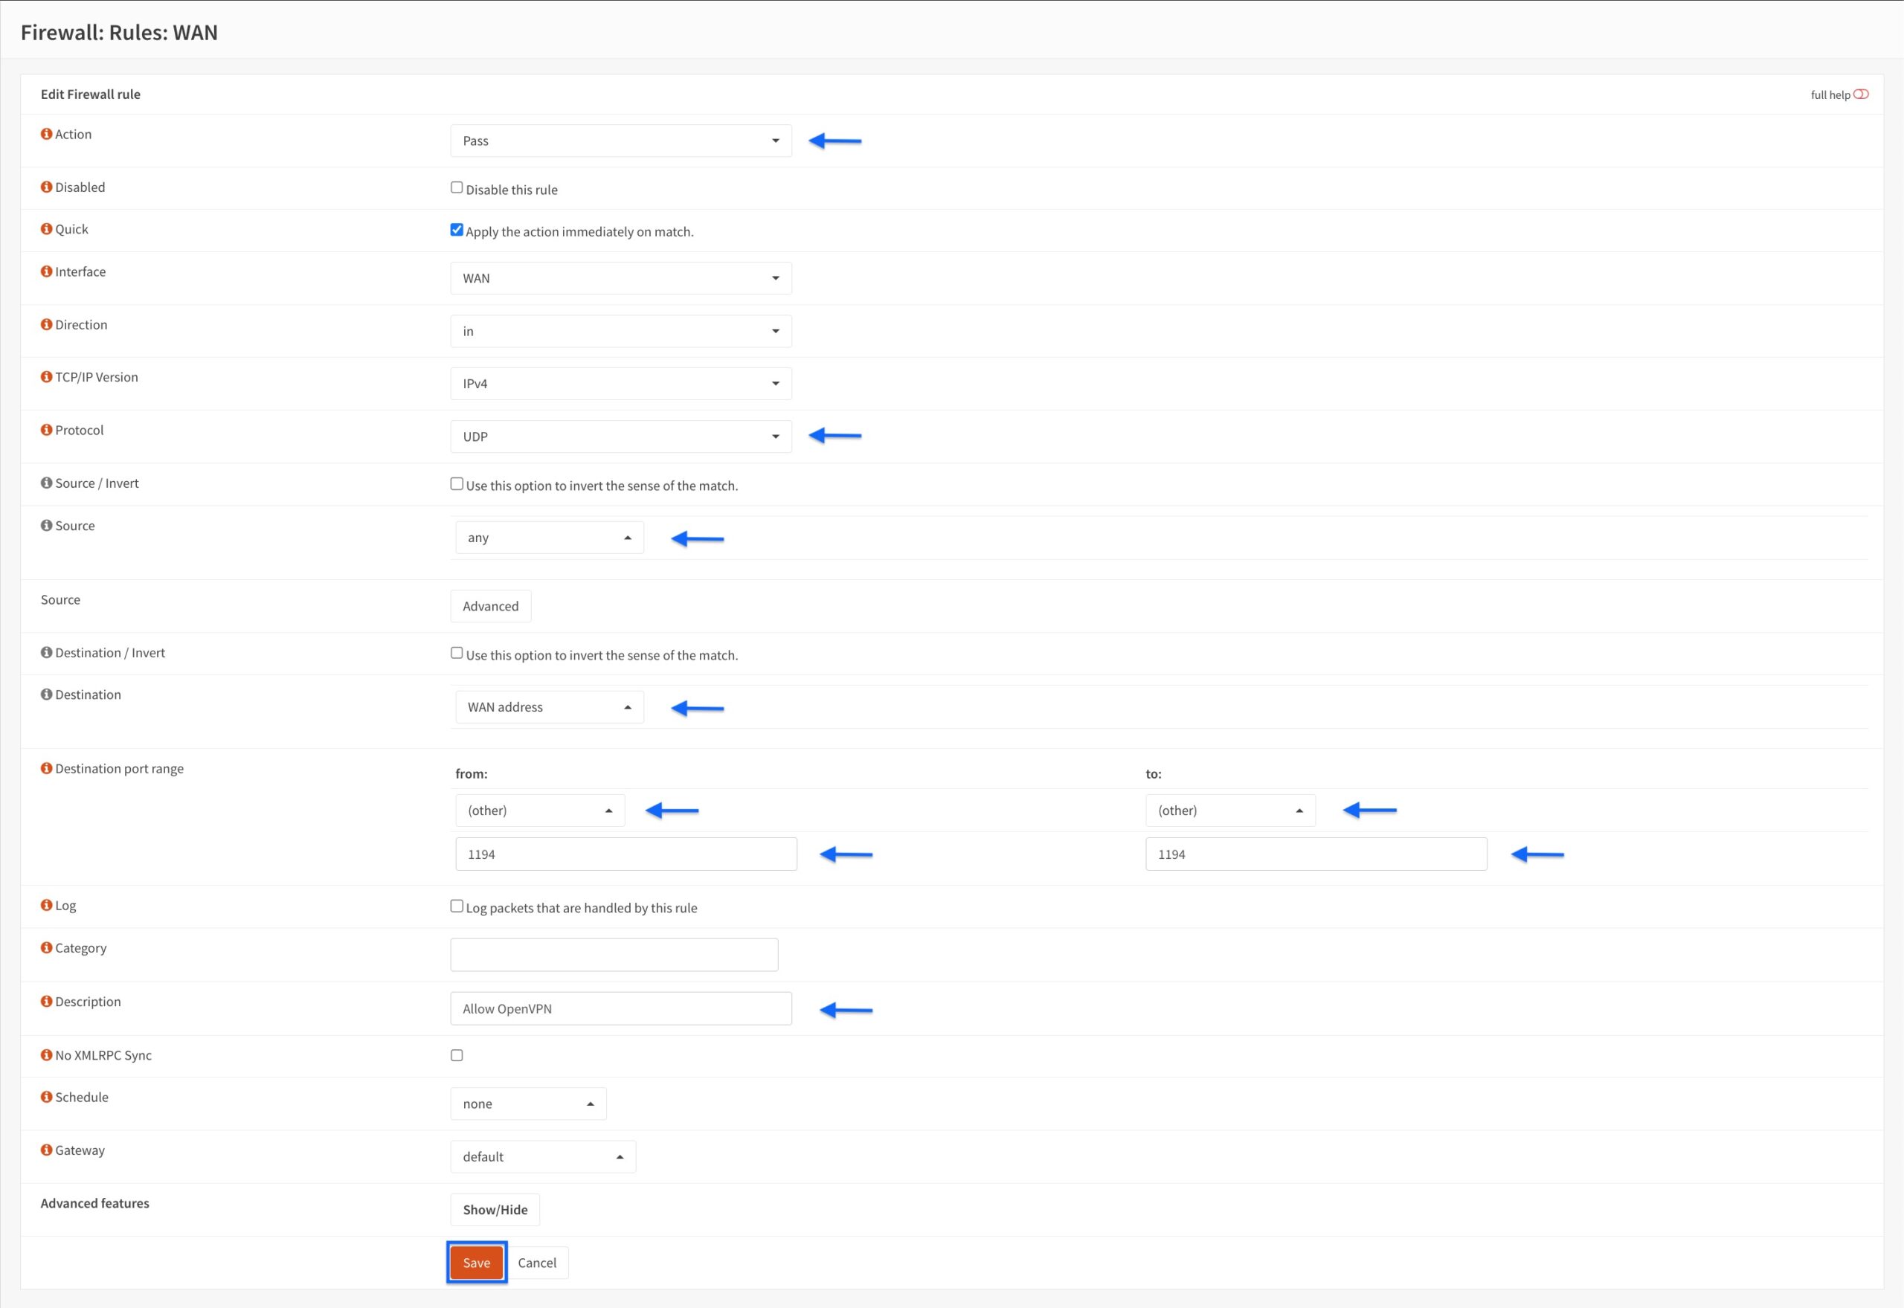This screenshot has width=1904, height=1308.
Task: Click the info icon beside TCP/IP Version
Action: coord(46,376)
